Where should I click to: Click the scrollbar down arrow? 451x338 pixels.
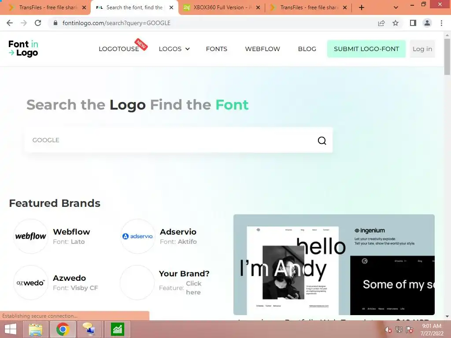pos(447,316)
